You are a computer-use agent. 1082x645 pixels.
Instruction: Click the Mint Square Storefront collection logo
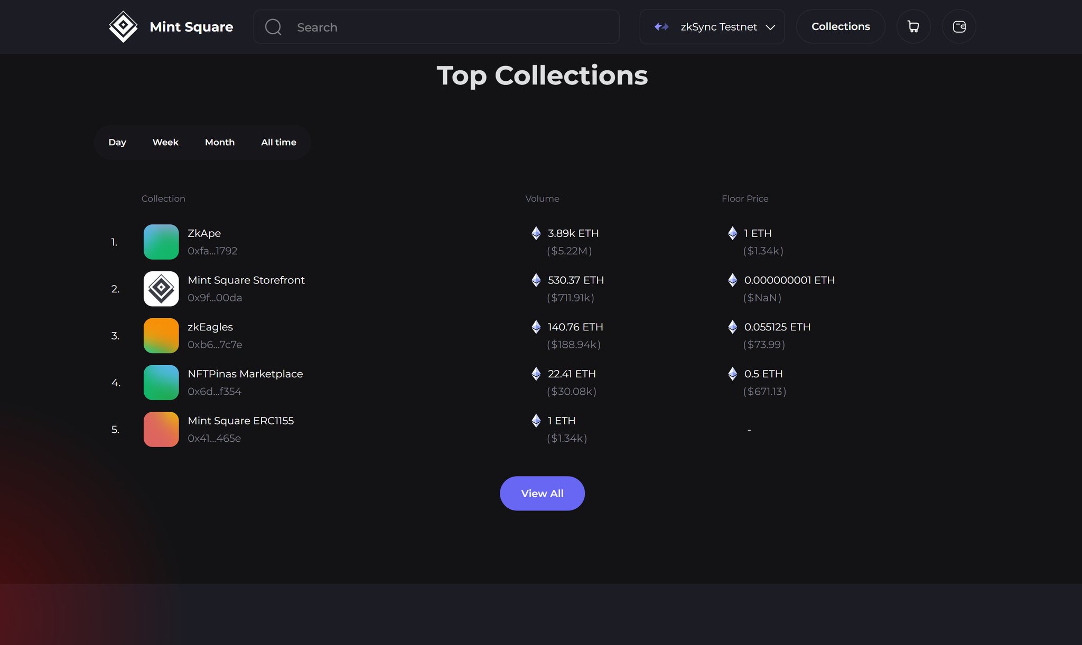click(161, 289)
